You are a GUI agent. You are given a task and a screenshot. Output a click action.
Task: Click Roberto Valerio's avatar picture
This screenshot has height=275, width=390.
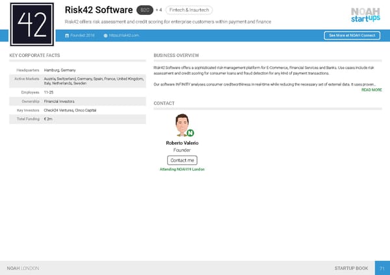click(182, 125)
